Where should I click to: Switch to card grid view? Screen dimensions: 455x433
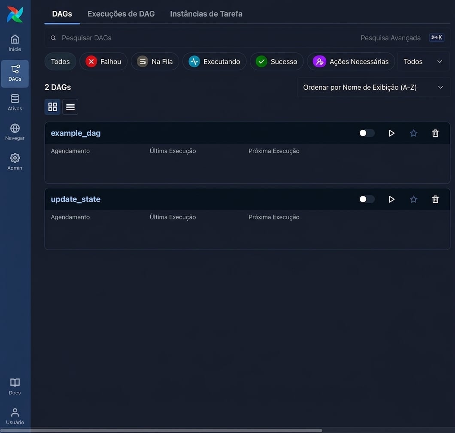(x=52, y=107)
